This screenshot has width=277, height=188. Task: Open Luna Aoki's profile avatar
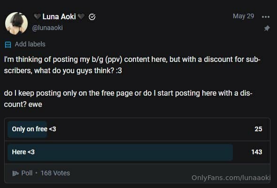coord(16,23)
